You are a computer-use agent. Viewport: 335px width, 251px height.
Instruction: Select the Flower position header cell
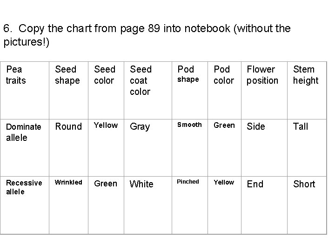[262, 75]
